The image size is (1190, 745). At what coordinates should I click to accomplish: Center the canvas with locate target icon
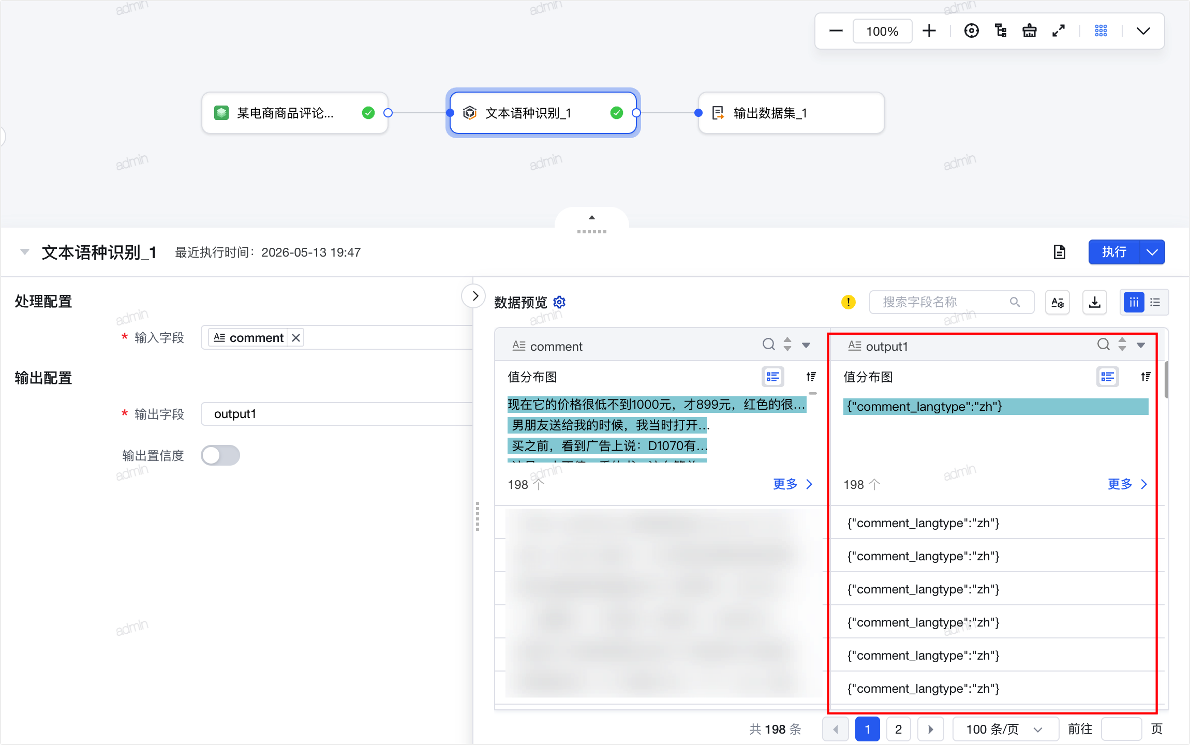(x=971, y=31)
